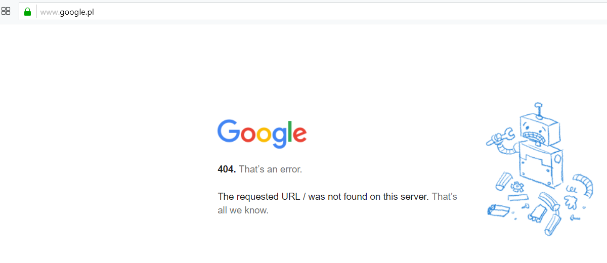Click the robot's antenna
Screen dimensions: 607x263
pos(539,109)
